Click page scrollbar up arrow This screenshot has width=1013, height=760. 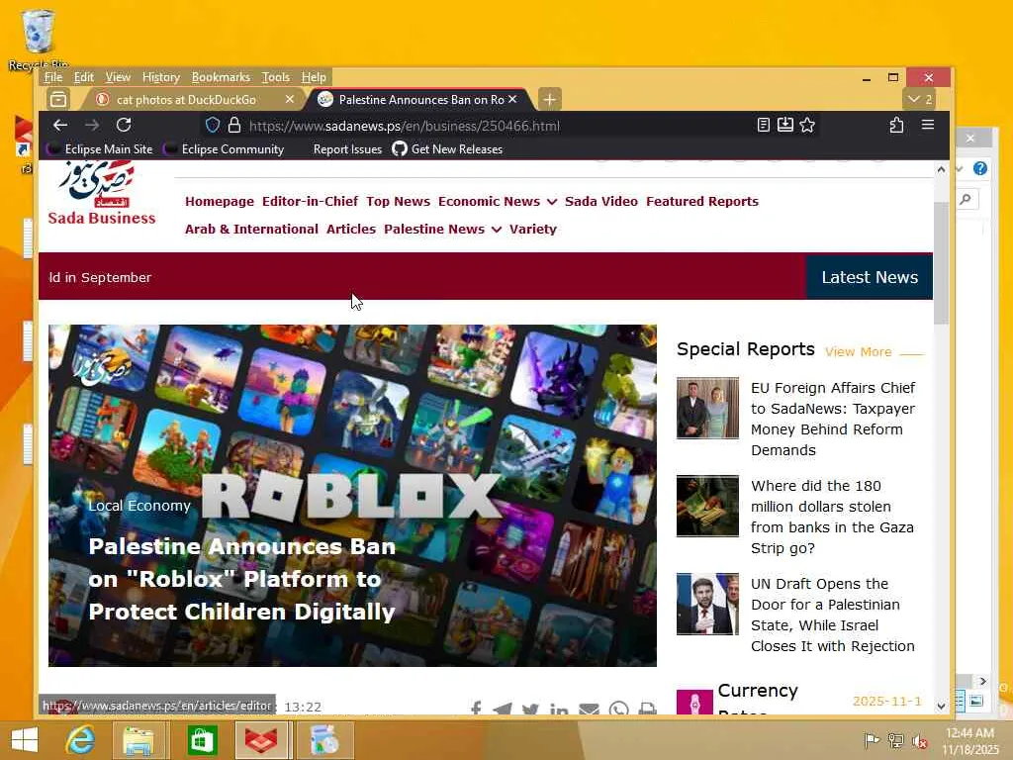[x=941, y=169]
